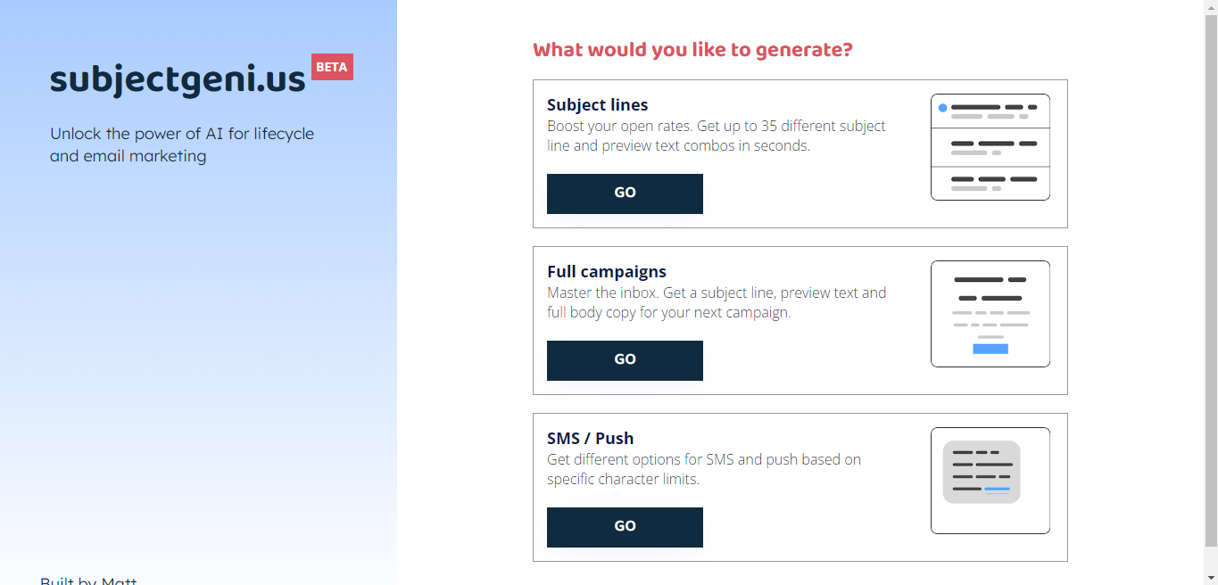Launch SMS / Push generator via GO

(625, 527)
